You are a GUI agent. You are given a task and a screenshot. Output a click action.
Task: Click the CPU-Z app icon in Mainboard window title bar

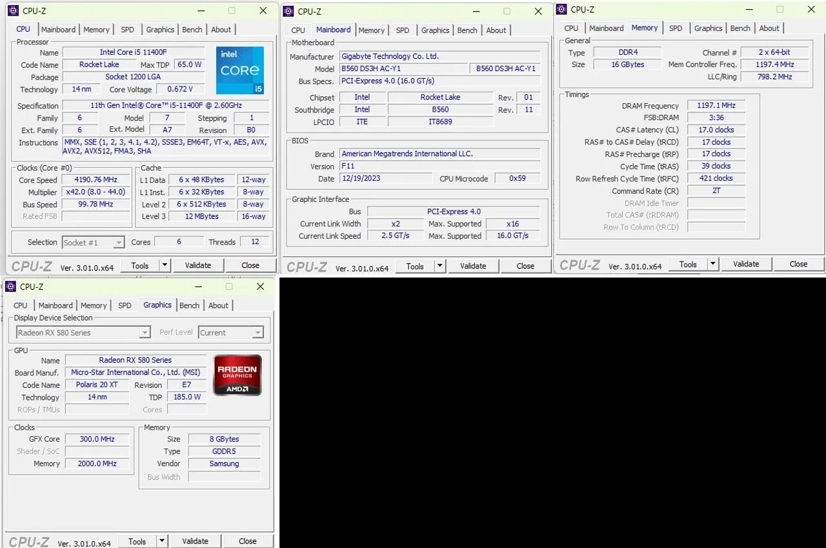point(288,11)
